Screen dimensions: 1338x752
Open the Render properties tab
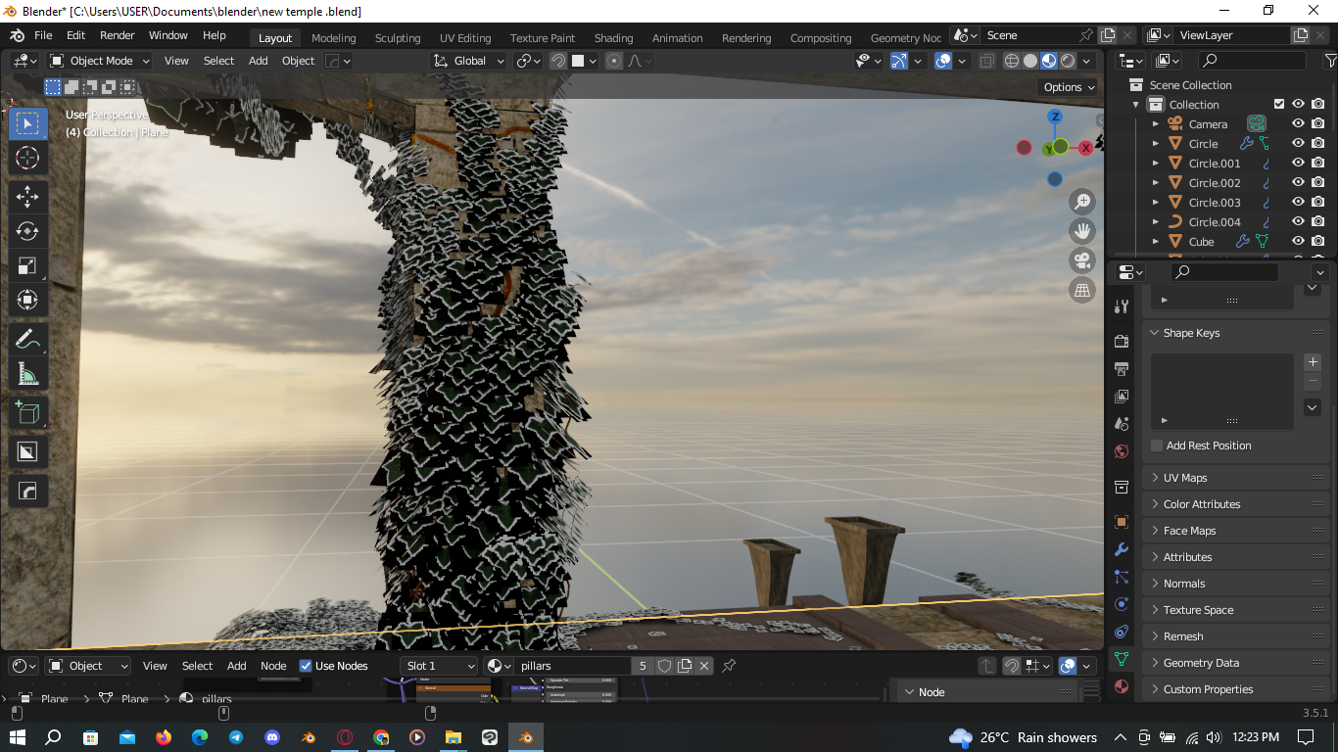(1122, 341)
